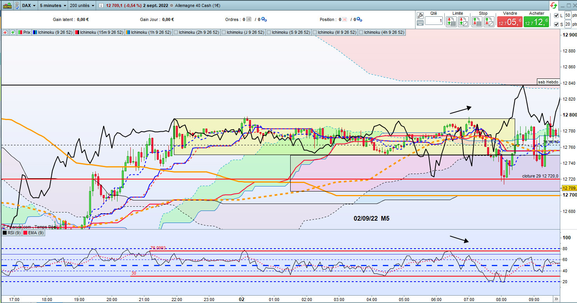Open the Ordres settings gear
This screenshot has width=577, height=303.
tap(264, 19)
